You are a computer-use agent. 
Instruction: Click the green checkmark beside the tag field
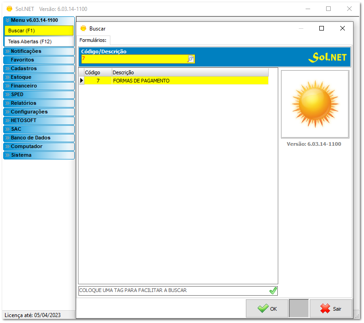[273, 291]
